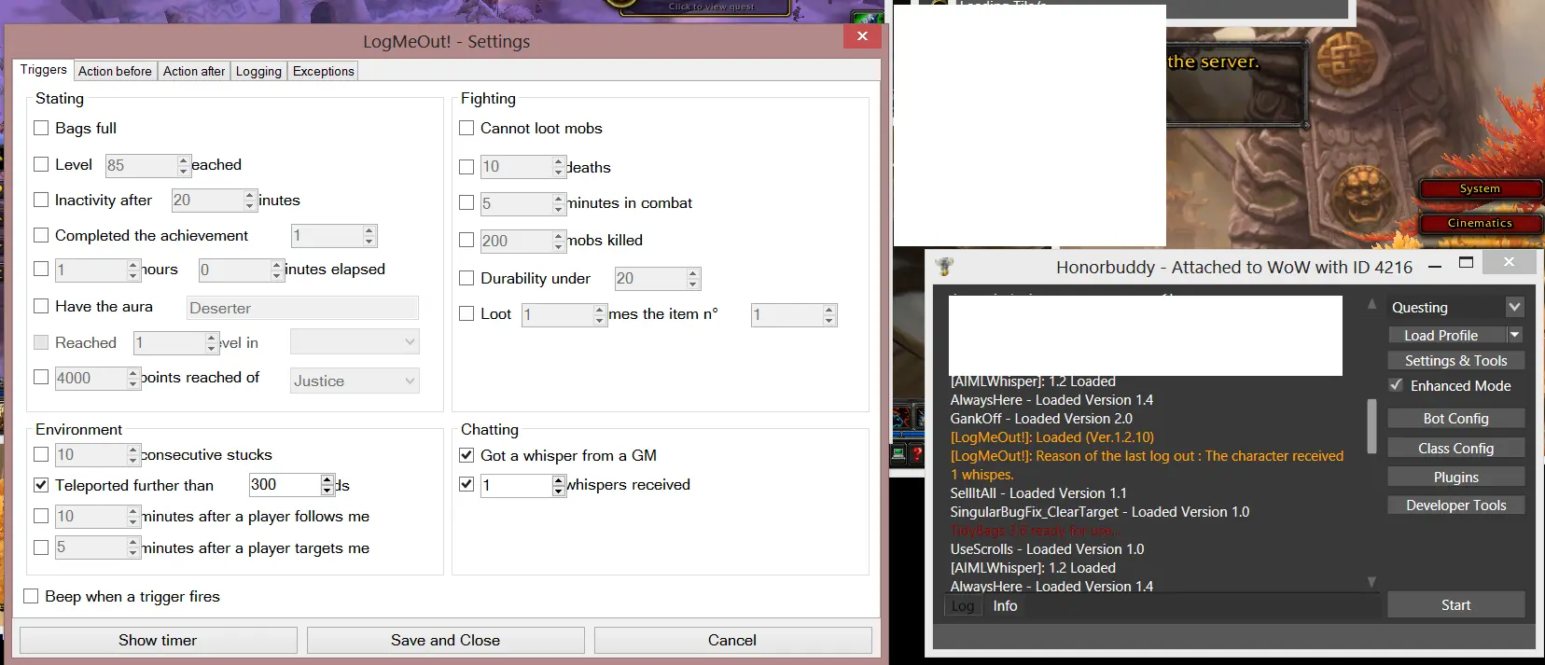The image size is (1545, 665).
Task: Click the Honorbuddy app icon in title bar
Action: point(944,267)
